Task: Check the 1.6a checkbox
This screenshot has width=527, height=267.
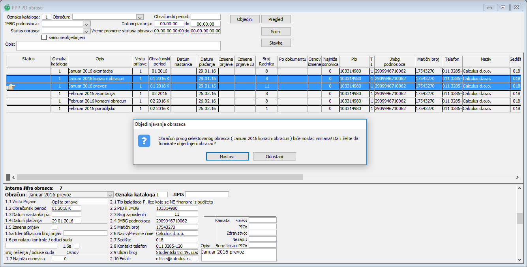Action: pos(77,246)
